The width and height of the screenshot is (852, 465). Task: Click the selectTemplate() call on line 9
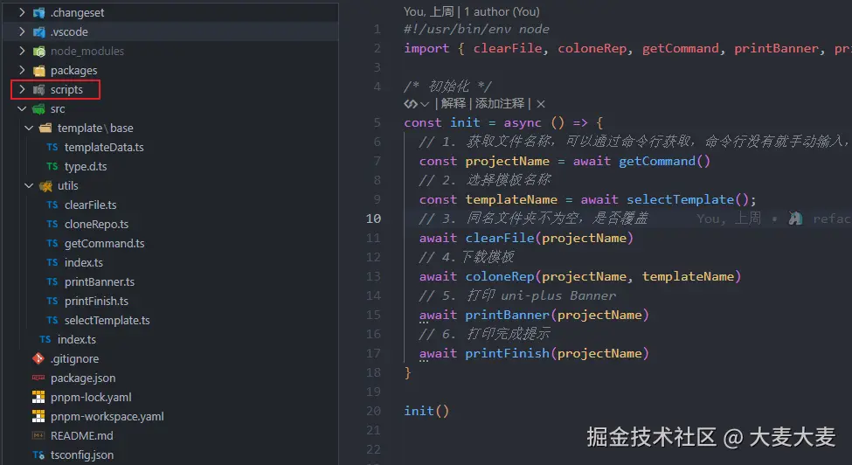click(688, 199)
